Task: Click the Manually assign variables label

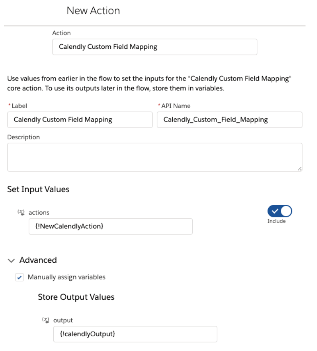Action: [66, 277]
